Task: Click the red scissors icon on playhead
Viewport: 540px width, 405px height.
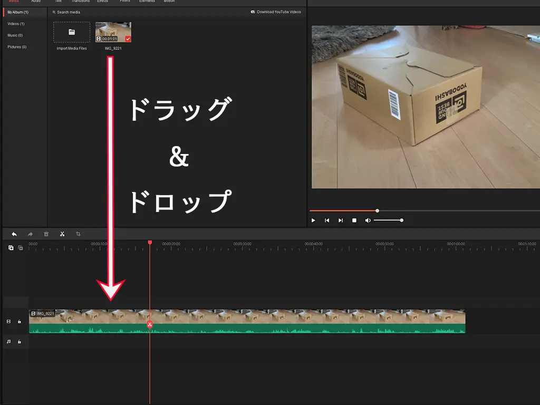Action: click(150, 324)
